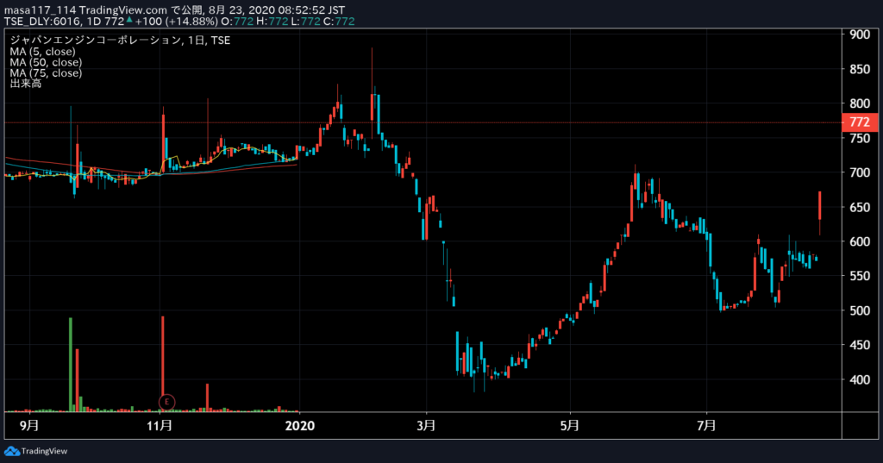883x463 pixels.
Task: Click the MA (75, close) indicator legend
Action: (x=46, y=72)
